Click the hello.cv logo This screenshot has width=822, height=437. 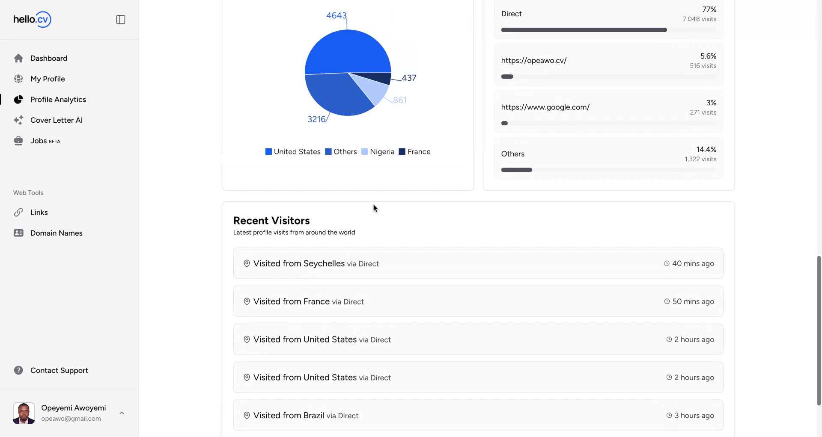tap(32, 20)
